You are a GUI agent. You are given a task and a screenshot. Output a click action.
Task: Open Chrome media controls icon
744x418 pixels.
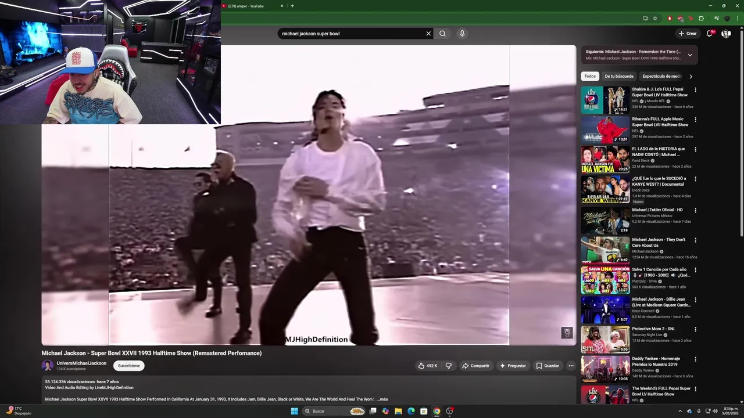[716, 19]
